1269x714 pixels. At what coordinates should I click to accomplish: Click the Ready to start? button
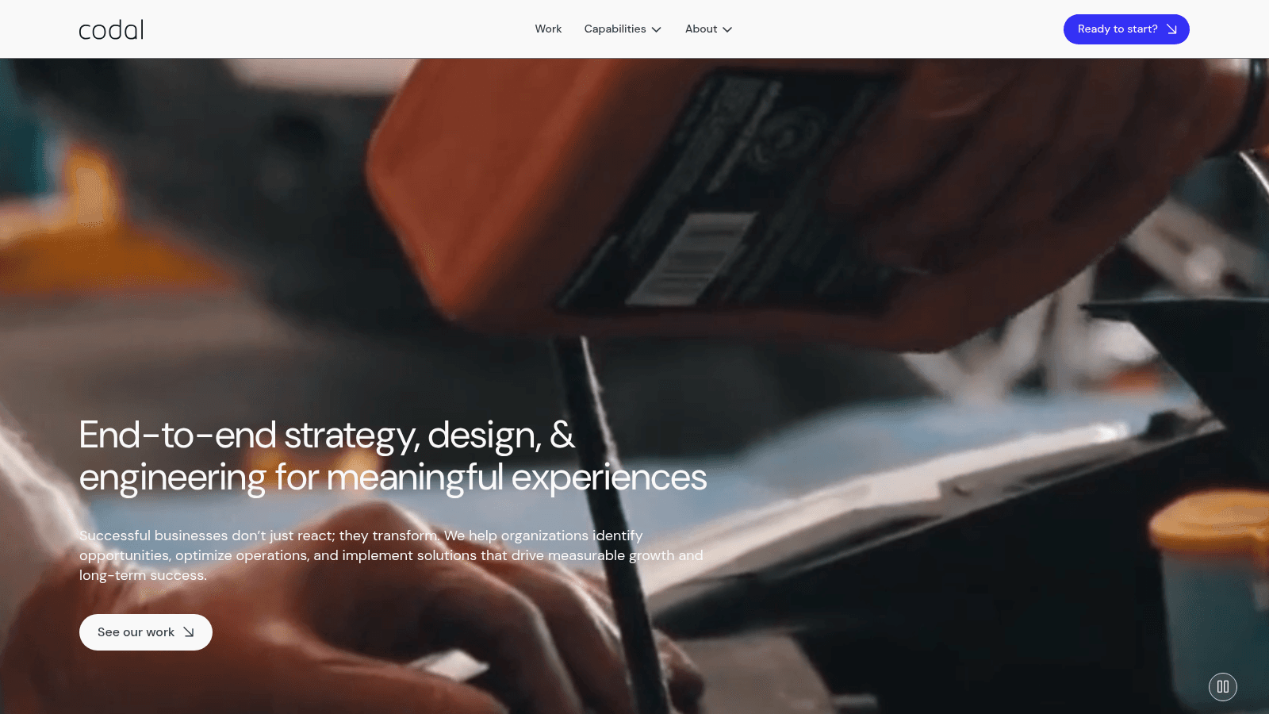[1126, 29]
